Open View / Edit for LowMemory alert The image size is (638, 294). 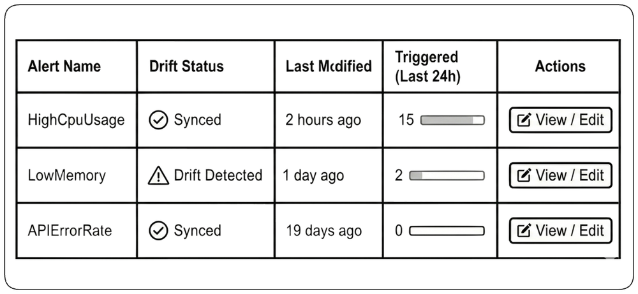click(560, 175)
